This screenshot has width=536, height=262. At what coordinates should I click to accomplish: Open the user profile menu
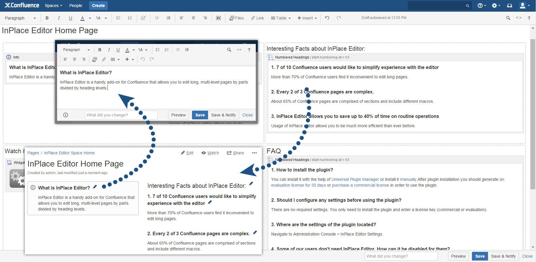point(524,6)
